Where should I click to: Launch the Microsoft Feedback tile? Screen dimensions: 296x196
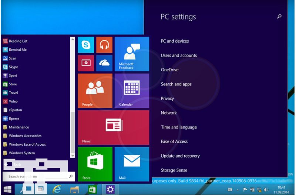coord(132,54)
